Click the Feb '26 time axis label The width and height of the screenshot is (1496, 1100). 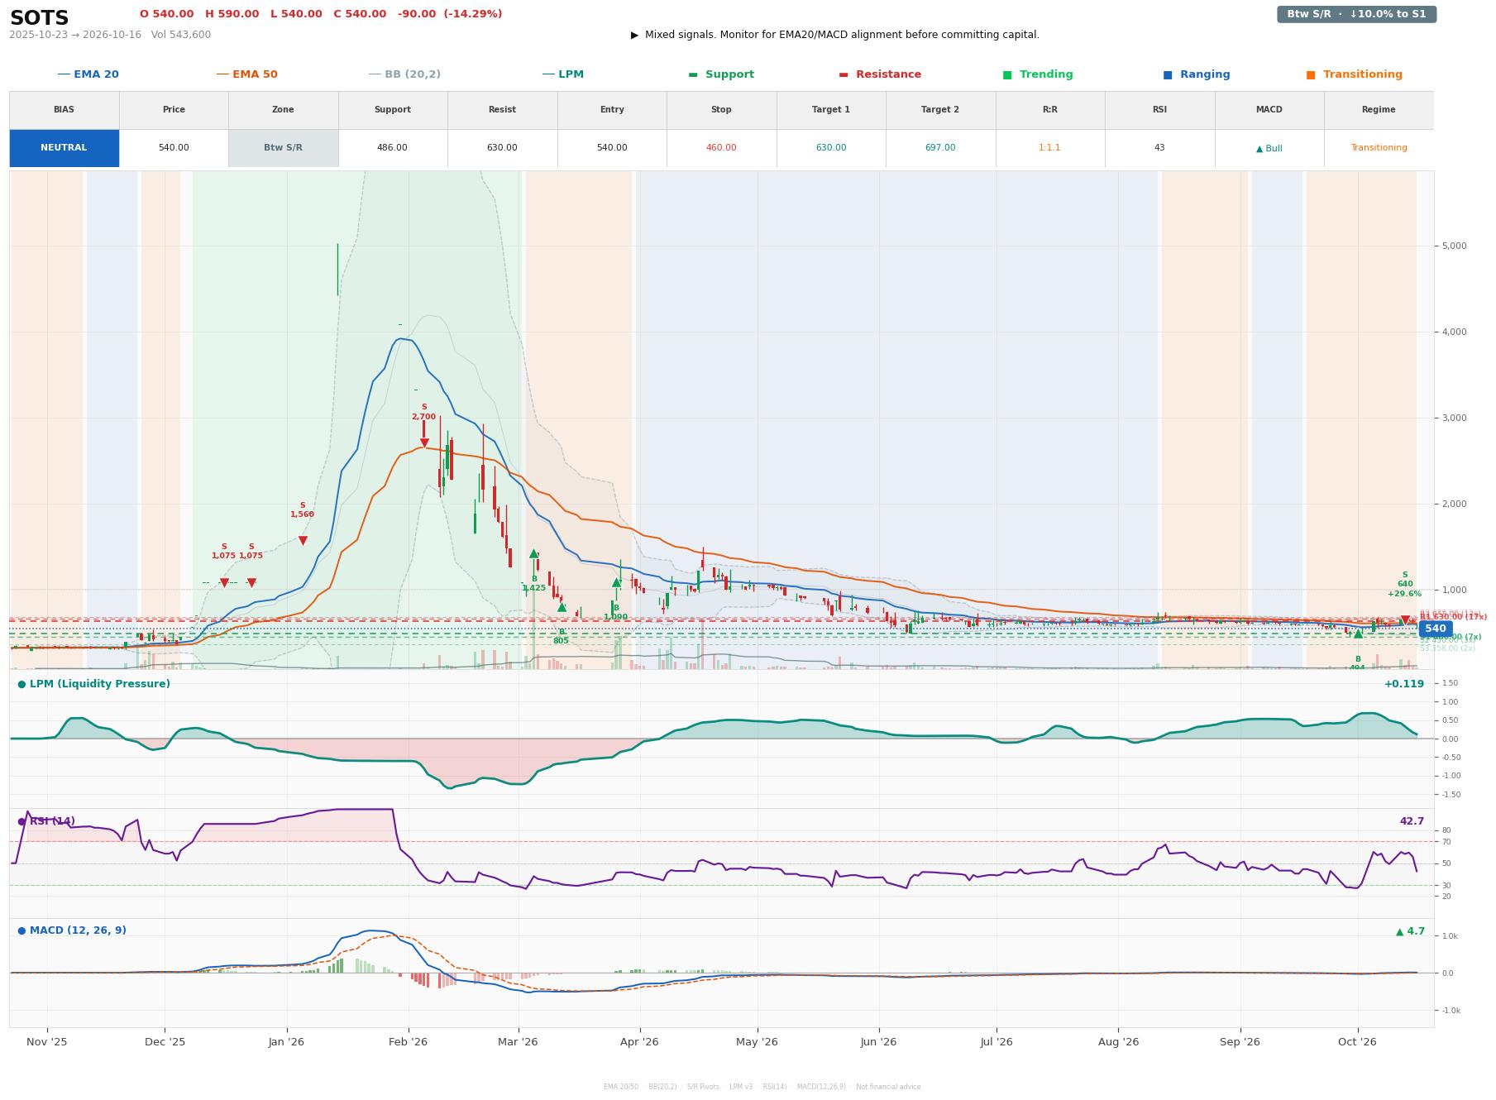click(x=408, y=1042)
